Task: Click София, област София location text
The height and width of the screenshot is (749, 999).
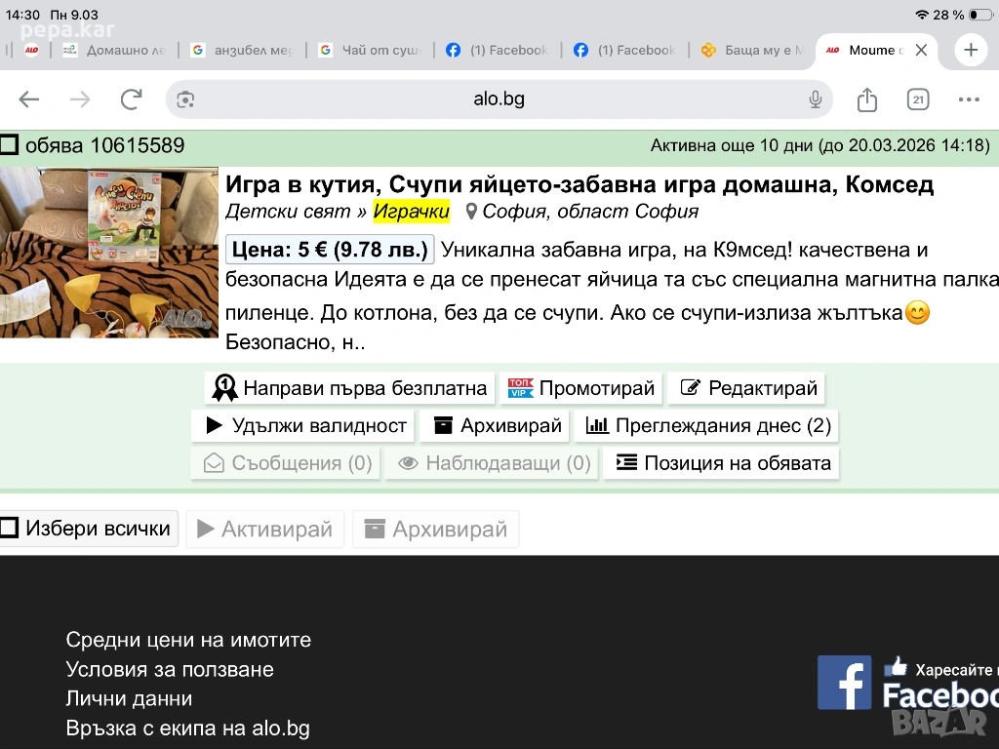Action: pyautogui.click(x=590, y=212)
